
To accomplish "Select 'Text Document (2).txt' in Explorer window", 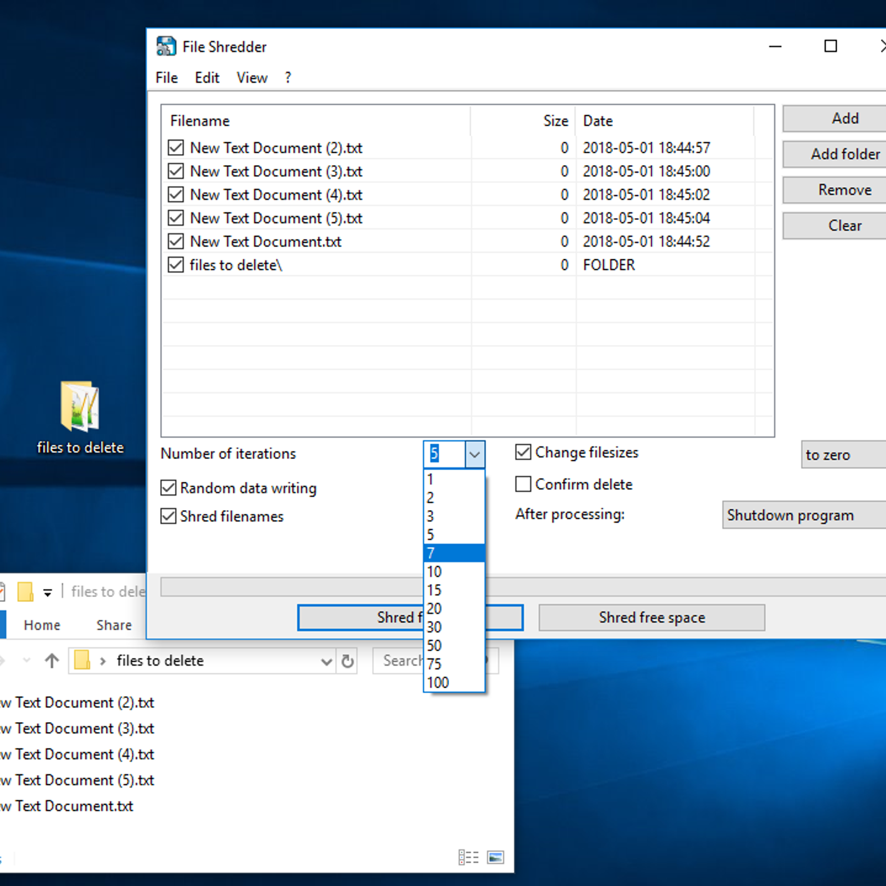I will point(76,702).
